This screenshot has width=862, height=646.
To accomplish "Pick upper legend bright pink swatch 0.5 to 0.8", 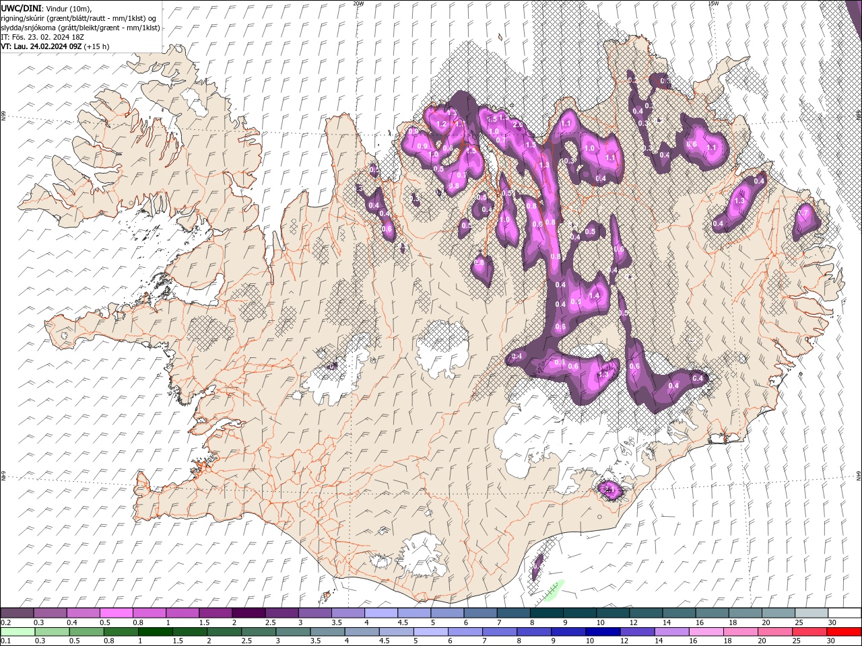I will 117,613.
